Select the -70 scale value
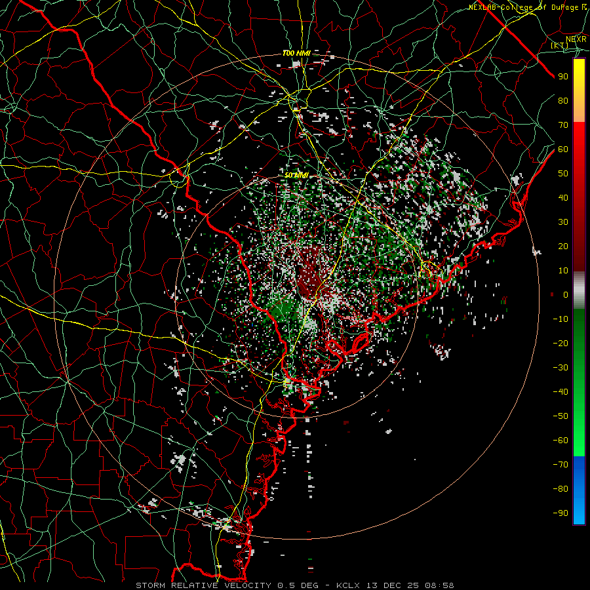Image resolution: width=590 pixels, height=590 pixels. click(x=560, y=465)
